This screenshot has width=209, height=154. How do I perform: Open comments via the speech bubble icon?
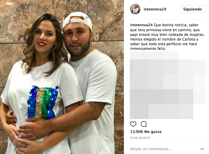[144, 124]
